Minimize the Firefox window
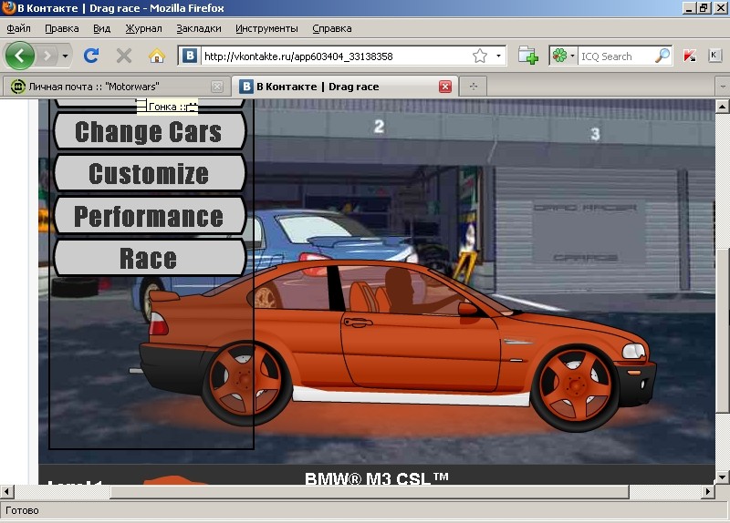 tap(690, 8)
